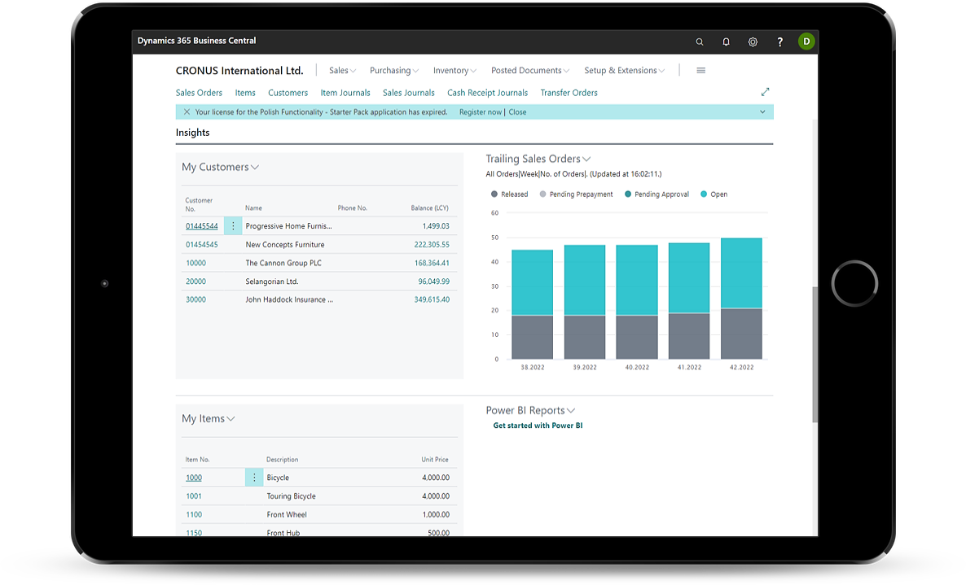Select the Front Wheel description cell
The width and height of the screenshot is (966, 585).
287,514
